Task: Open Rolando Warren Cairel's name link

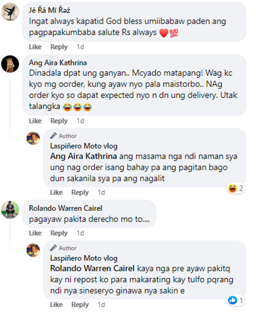Action: point(66,208)
